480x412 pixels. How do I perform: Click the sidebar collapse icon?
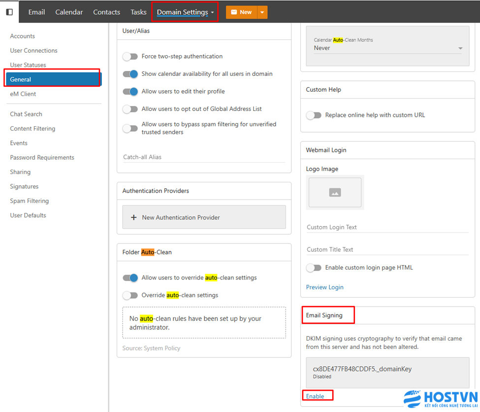pos(9,12)
